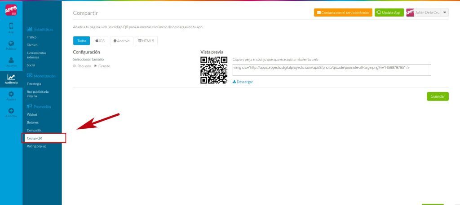
Task: Open the Add-Ons plus section
Action: tap(11, 113)
